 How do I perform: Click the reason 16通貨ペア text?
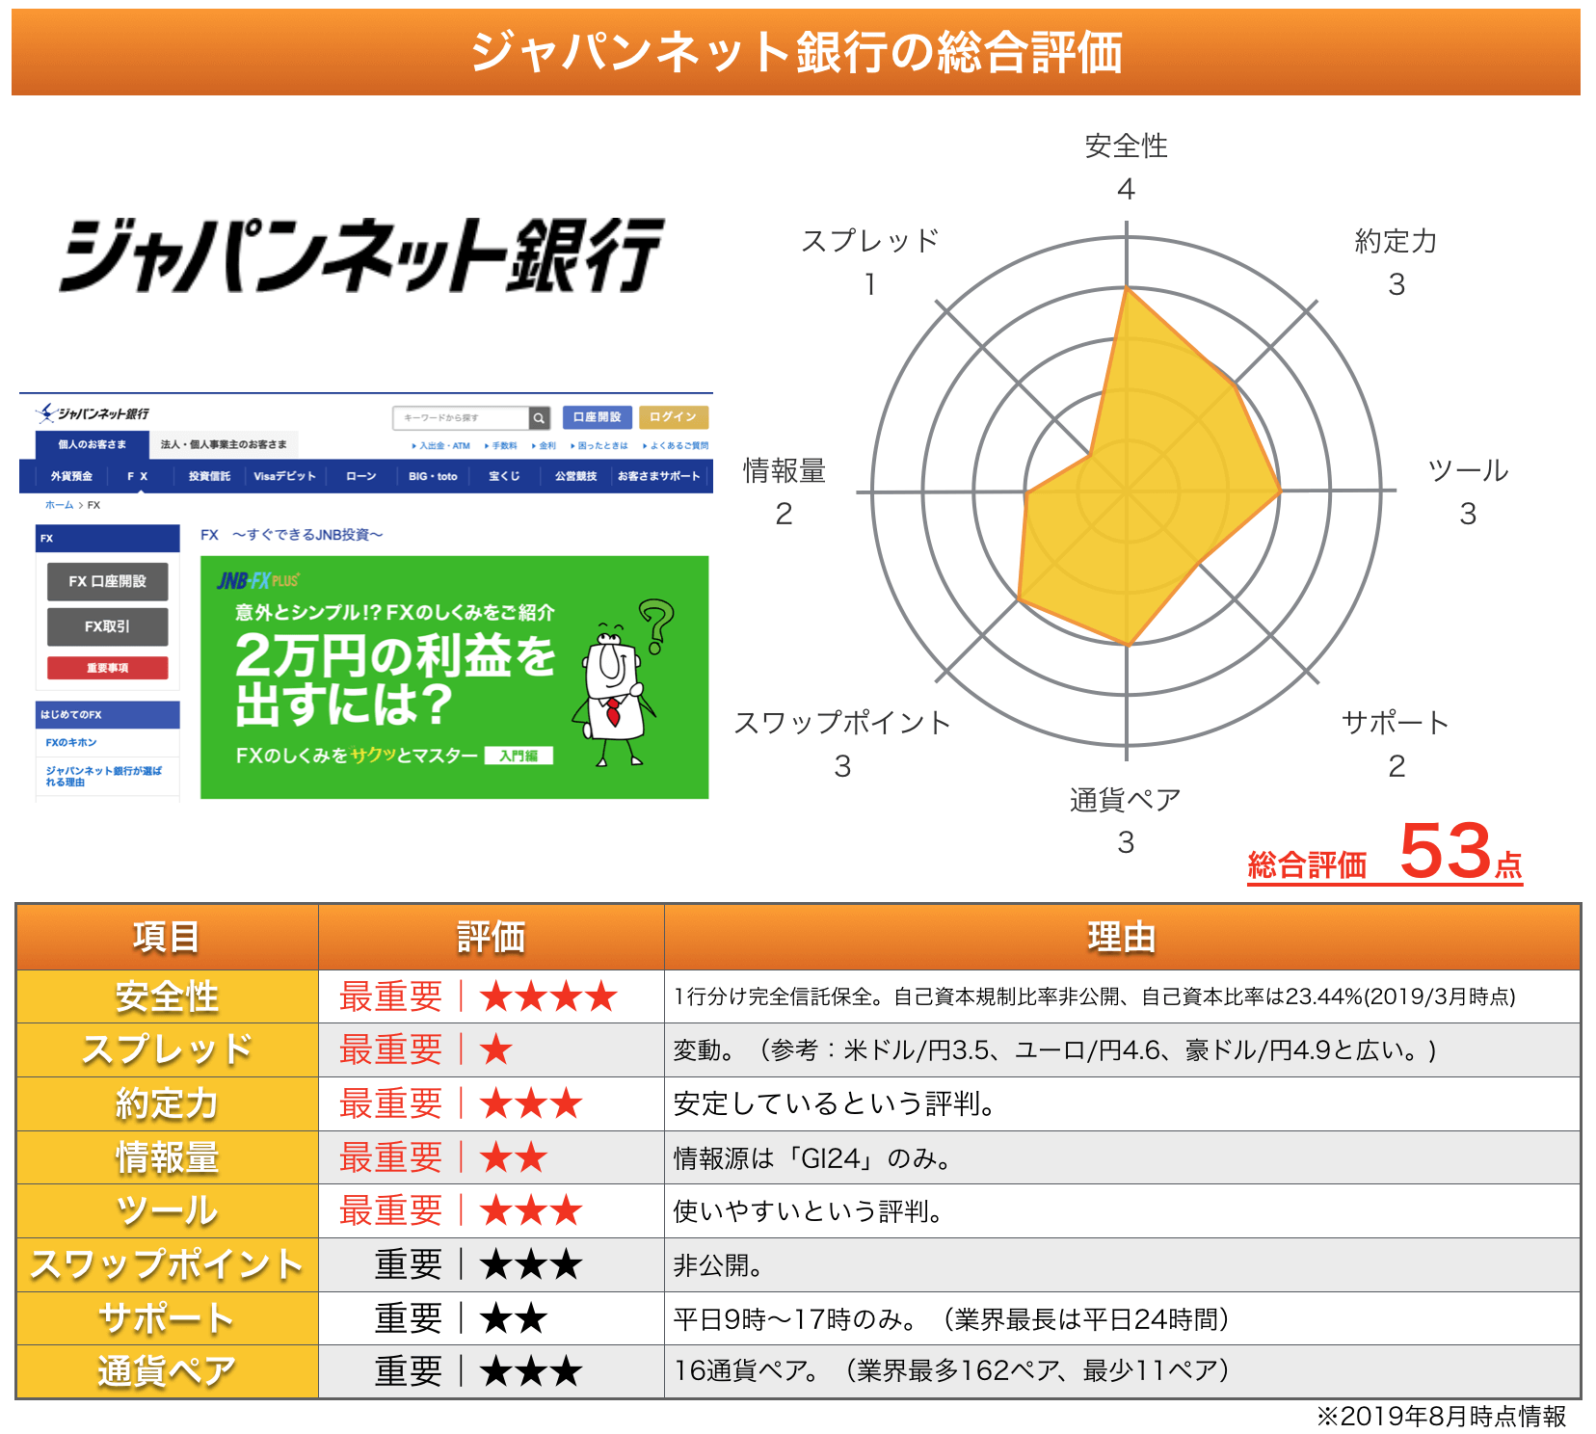[x=746, y=1371]
